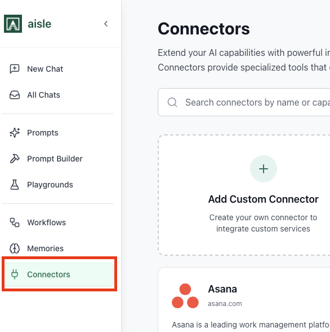The image size is (330, 332).
Task: Go to the Playgrounds page
Action: click(57, 185)
